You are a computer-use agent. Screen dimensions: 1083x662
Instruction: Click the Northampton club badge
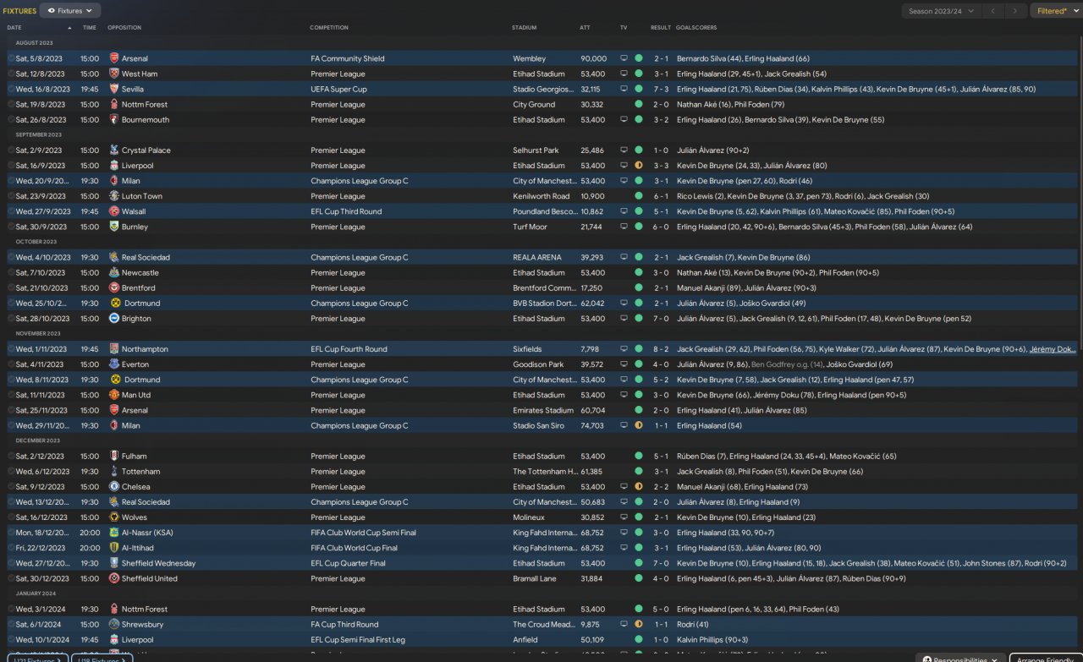[x=114, y=349]
